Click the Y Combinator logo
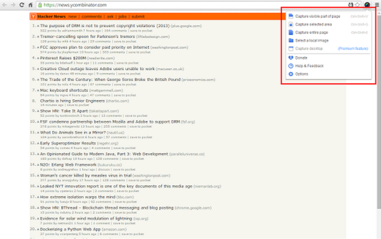 point(33,17)
